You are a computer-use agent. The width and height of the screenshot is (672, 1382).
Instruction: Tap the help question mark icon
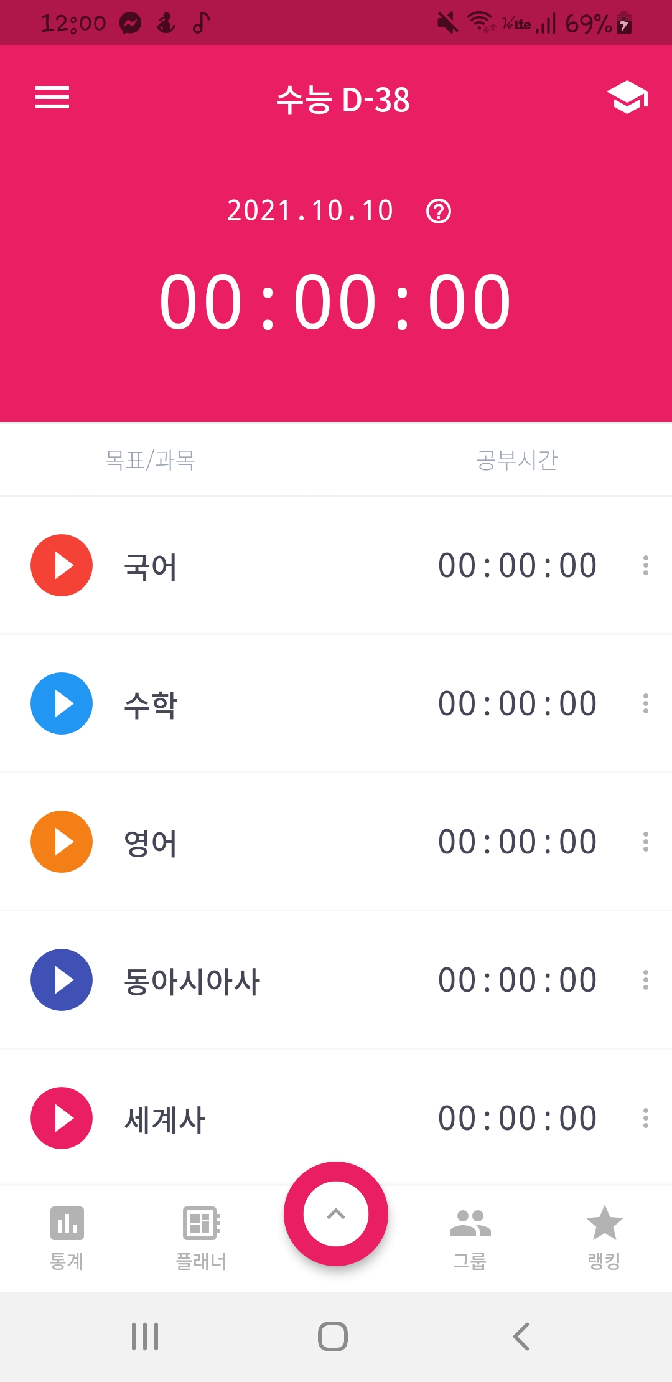click(439, 212)
